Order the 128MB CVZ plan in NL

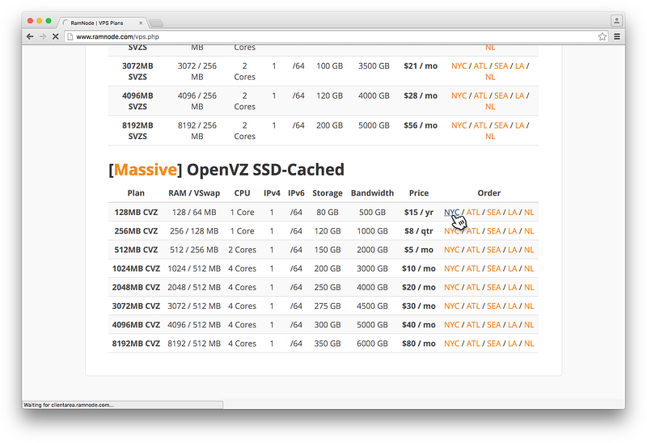(529, 212)
